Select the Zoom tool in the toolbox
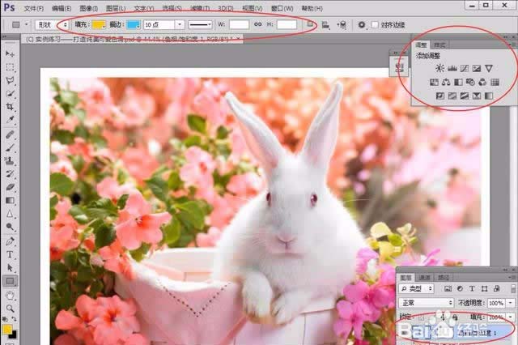 (11, 308)
